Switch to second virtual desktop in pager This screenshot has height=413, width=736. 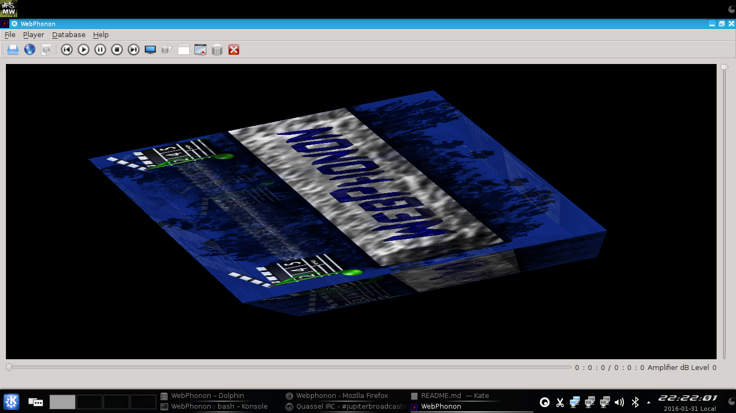click(89, 402)
